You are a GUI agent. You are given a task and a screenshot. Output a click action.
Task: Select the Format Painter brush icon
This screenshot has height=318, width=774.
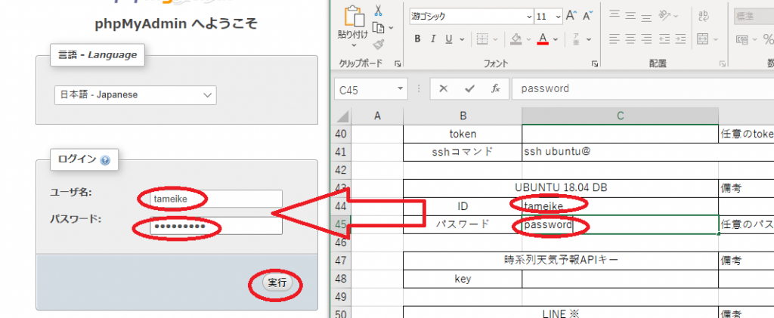point(378,44)
